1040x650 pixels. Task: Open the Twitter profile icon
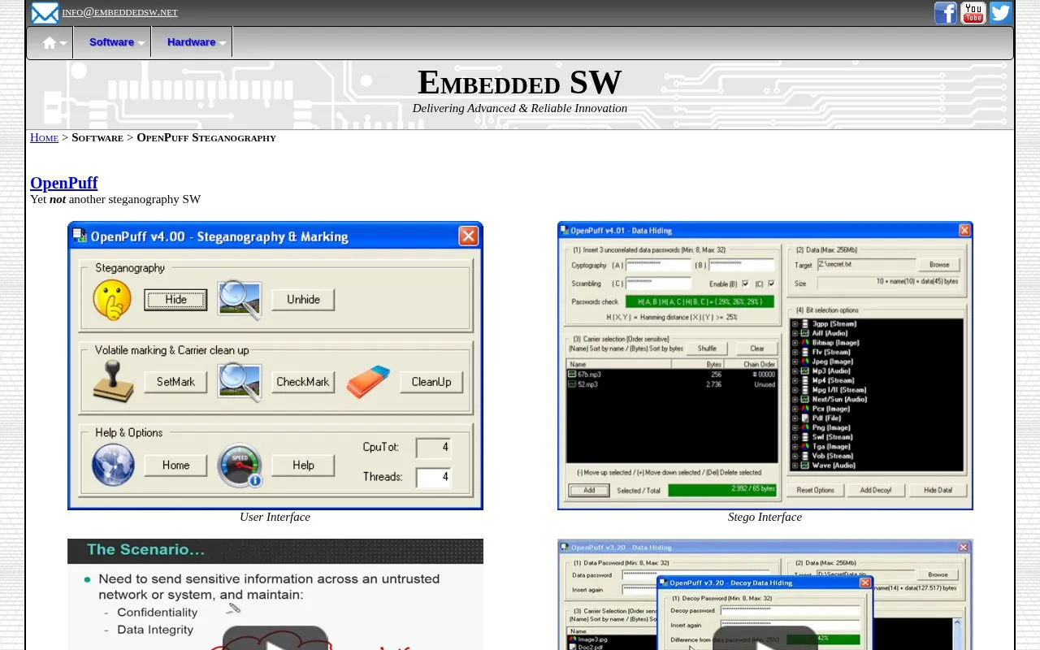(x=1000, y=13)
